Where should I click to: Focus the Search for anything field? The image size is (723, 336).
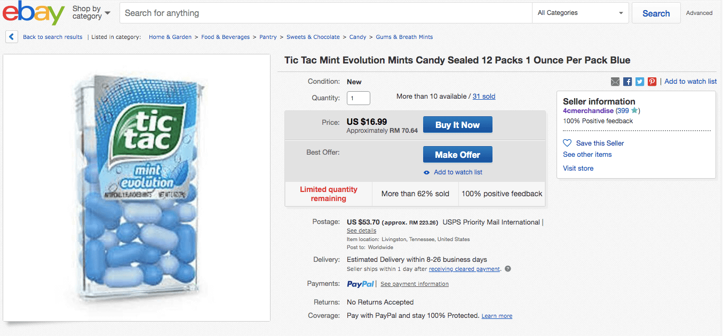tap(325, 13)
